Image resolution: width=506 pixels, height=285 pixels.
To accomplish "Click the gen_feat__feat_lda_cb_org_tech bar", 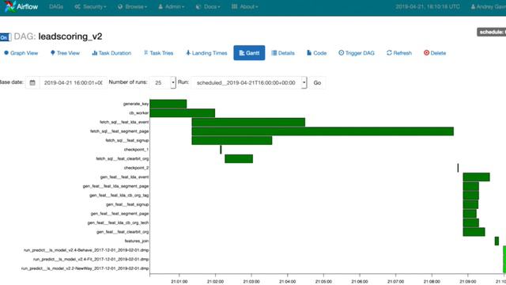I will coord(471,222).
